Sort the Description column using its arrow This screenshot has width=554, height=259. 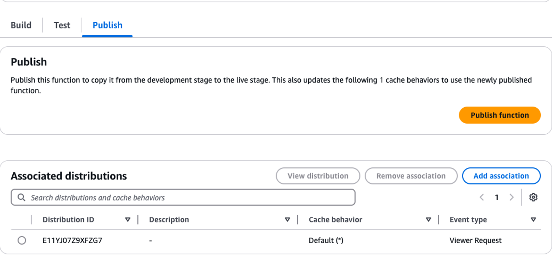click(x=288, y=219)
